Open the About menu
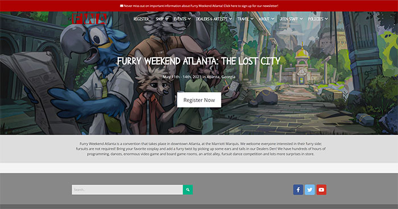The height and width of the screenshot is (209, 398). pyautogui.click(x=267, y=19)
